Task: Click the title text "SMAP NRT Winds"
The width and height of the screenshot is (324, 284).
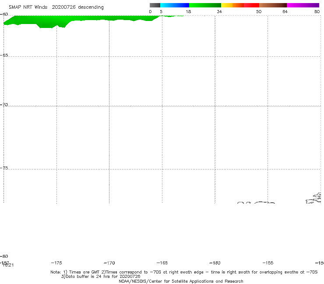Action: click(28, 7)
